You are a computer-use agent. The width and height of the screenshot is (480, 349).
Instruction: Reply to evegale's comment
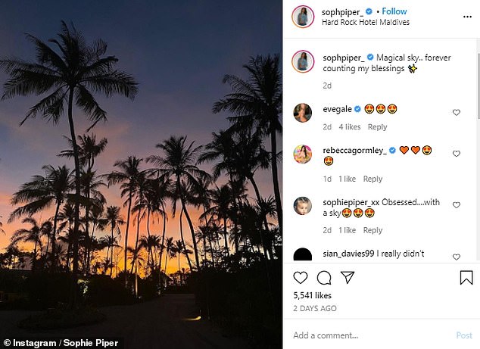[x=377, y=126]
